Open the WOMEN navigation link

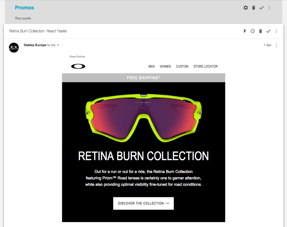pos(165,66)
